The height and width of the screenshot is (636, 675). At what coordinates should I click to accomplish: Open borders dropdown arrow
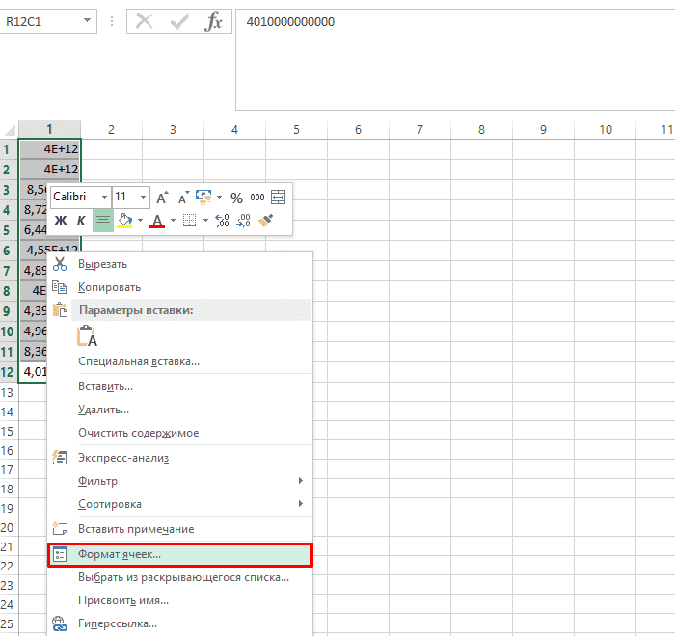(x=205, y=221)
